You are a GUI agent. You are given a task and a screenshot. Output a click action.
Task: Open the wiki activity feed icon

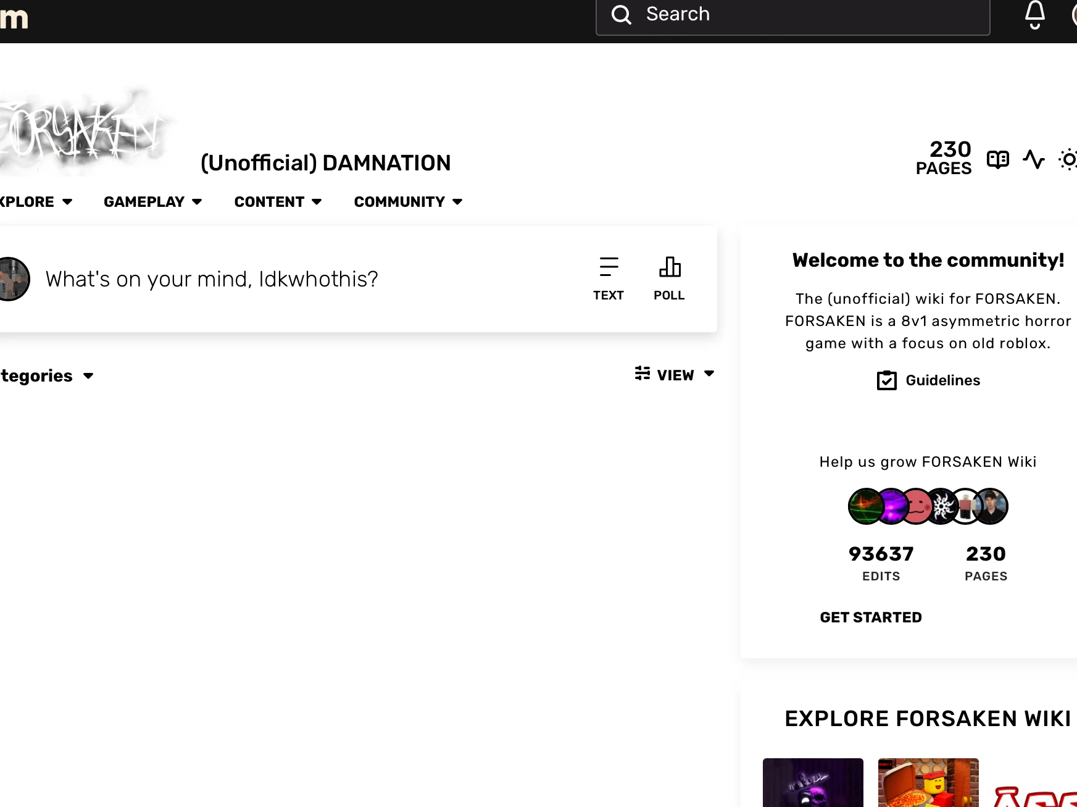point(1034,159)
